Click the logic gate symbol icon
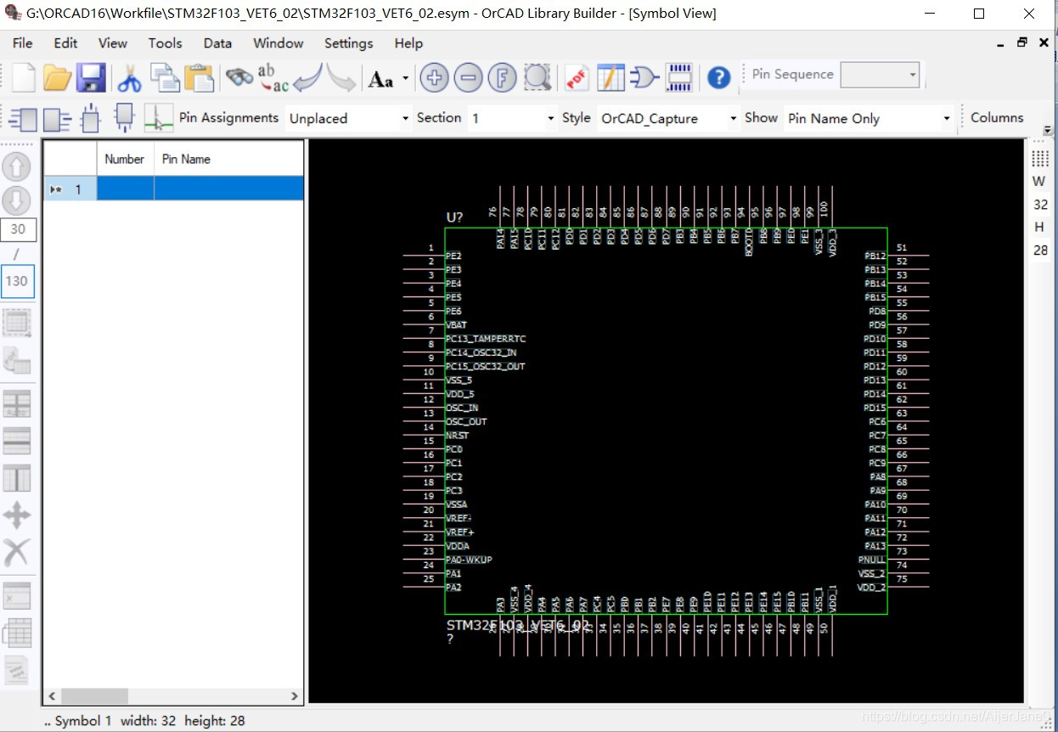Screen dimensions: 1058x732 (644, 78)
